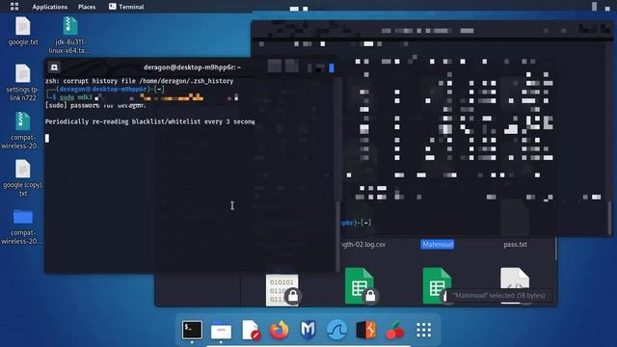The height and width of the screenshot is (347, 617).
Task: Select the jdk-8u311-linux-x64 archive on desktop
Action: [69, 36]
